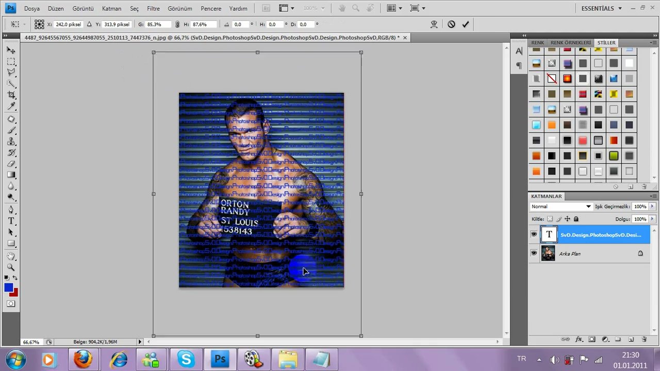660x371 pixels.
Task: Select the Magic Wand tool
Action: point(11,83)
